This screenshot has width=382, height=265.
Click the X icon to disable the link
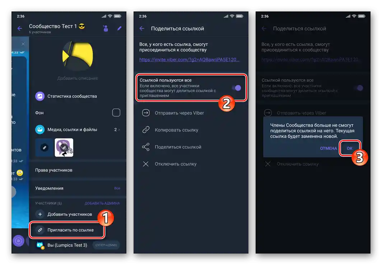146,164
